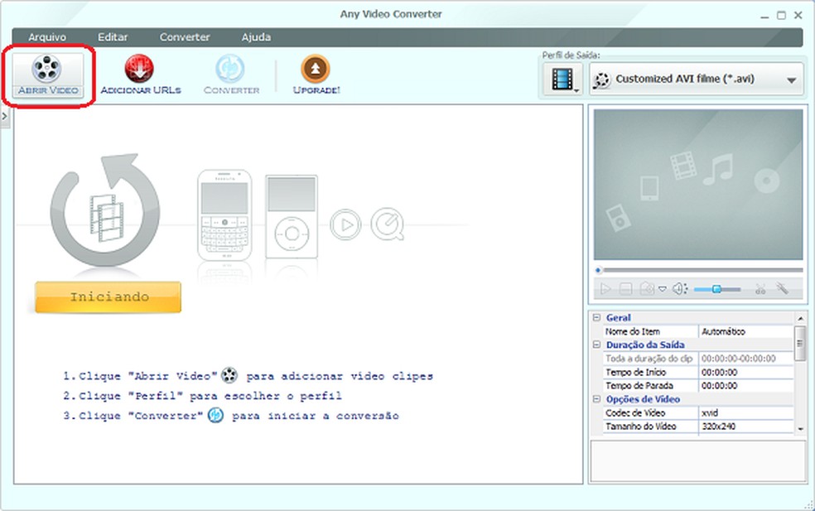Open the Editar menu
Screen dimensions: 815x511
[x=113, y=37]
